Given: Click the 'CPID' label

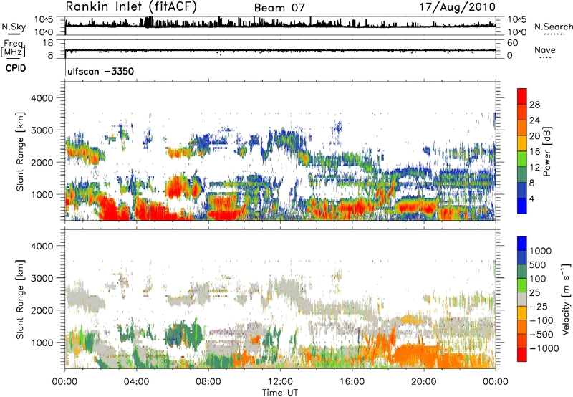Looking at the screenshot, I should (x=16, y=68).
